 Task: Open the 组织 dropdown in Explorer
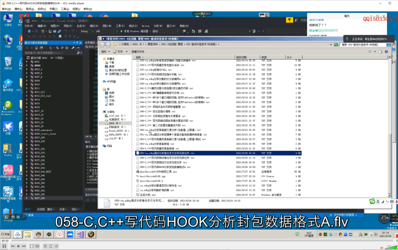[105, 52]
